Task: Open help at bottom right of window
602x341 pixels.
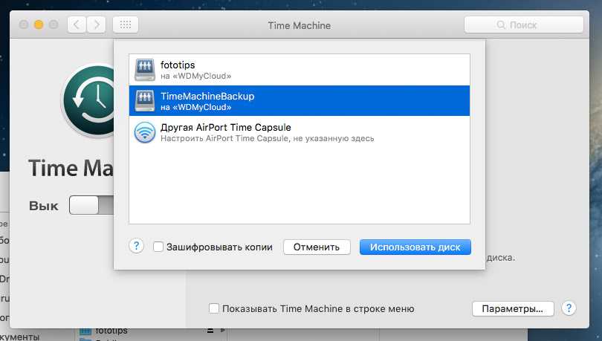Action: (569, 308)
